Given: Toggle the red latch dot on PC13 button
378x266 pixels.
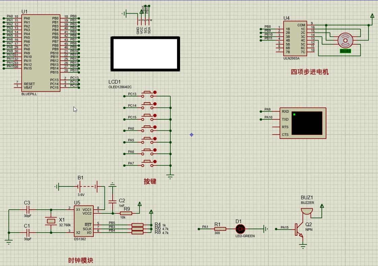Looking at the screenshot, I should point(155,92).
